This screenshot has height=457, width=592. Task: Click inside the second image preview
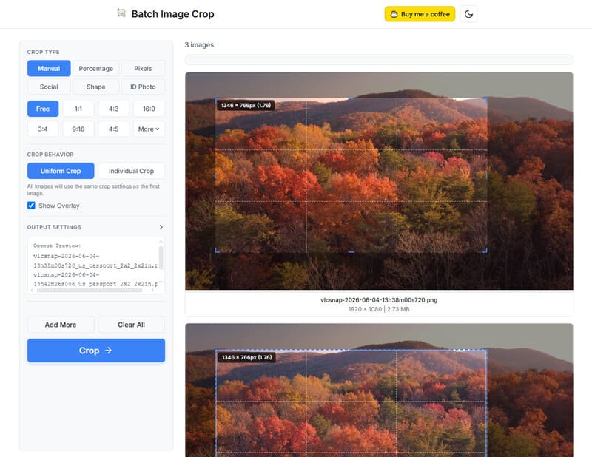[379, 390]
